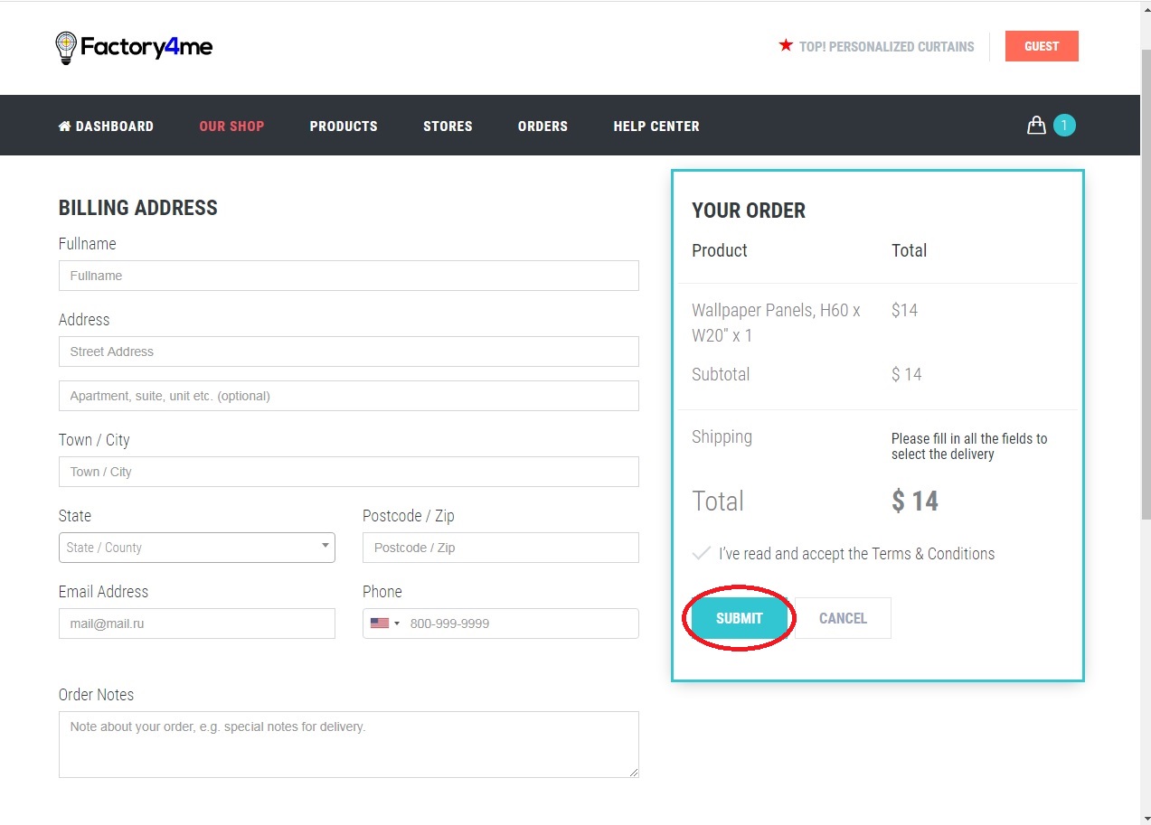Click the "Subtotal" label
Screen dimensions: 1151x825
721,374
